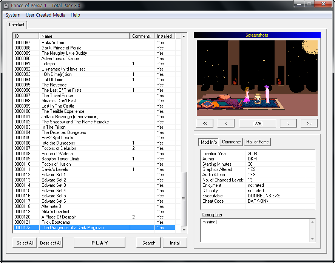Sort list by the Comments column header
This screenshot has width=335, height=263.
142,36
